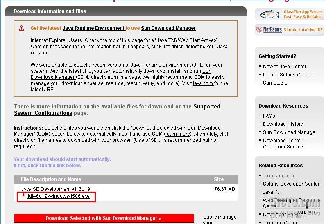The image size is (326, 224).
Task: Download the jdk-6u19-windows-i586.exe file
Action: 59,196
